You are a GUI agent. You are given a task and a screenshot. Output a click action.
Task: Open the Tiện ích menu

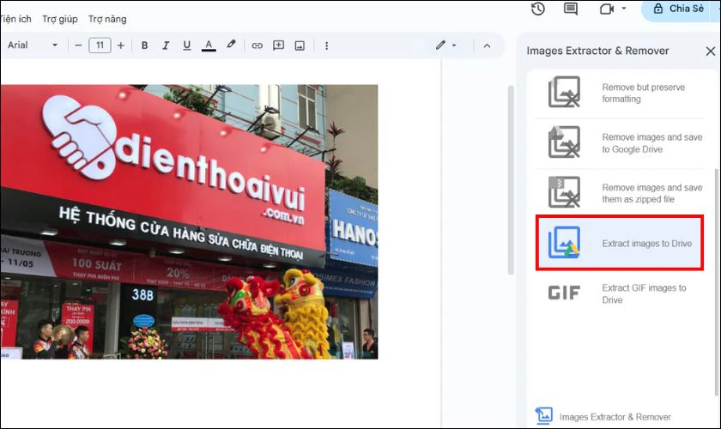click(x=15, y=19)
